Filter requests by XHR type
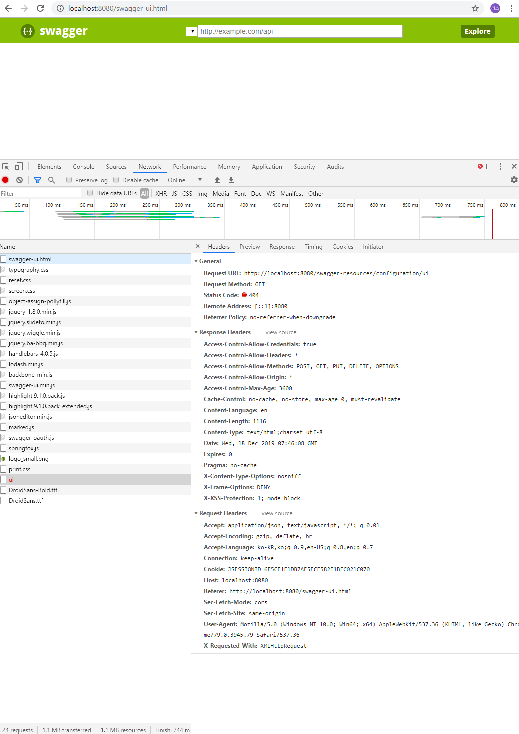 (x=161, y=194)
